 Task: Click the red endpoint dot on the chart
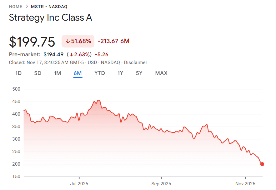coord(263,163)
